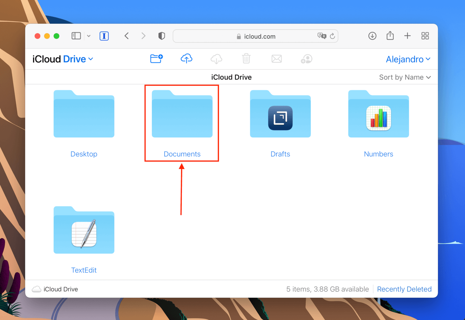Click the iCloud Drive title heading
The image size is (465, 320).
[232, 77]
